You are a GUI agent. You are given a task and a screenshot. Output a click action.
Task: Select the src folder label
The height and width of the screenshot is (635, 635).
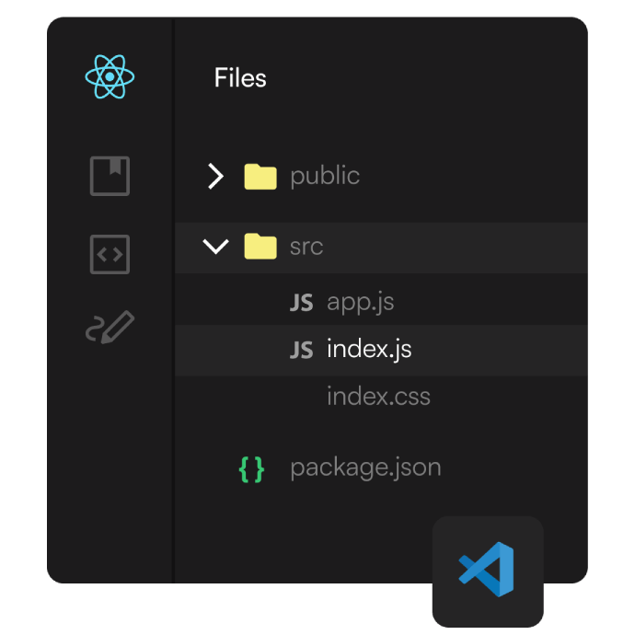306,248
